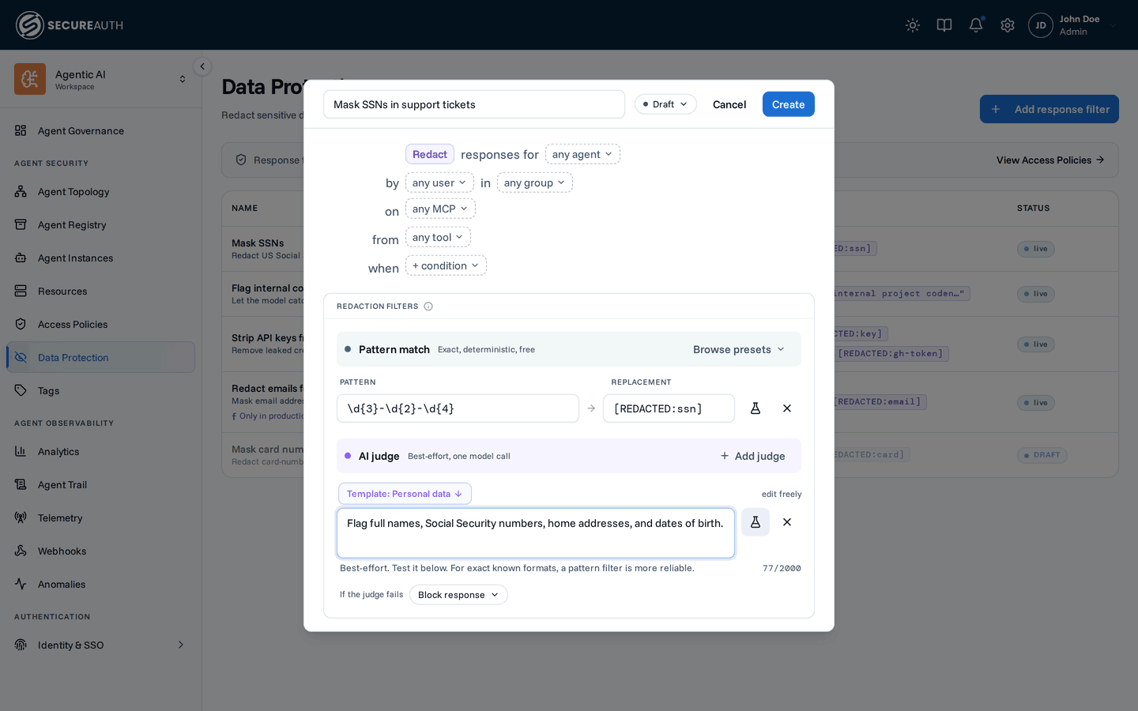1138x711 pixels.
Task: Test the AI judge with the flask icon
Action: tap(756, 522)
